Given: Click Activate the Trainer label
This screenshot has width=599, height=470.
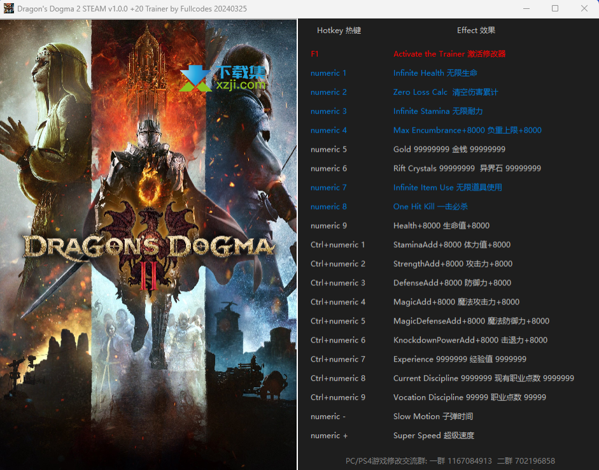Looking at the screenshot, I should (x=449, y=54).
